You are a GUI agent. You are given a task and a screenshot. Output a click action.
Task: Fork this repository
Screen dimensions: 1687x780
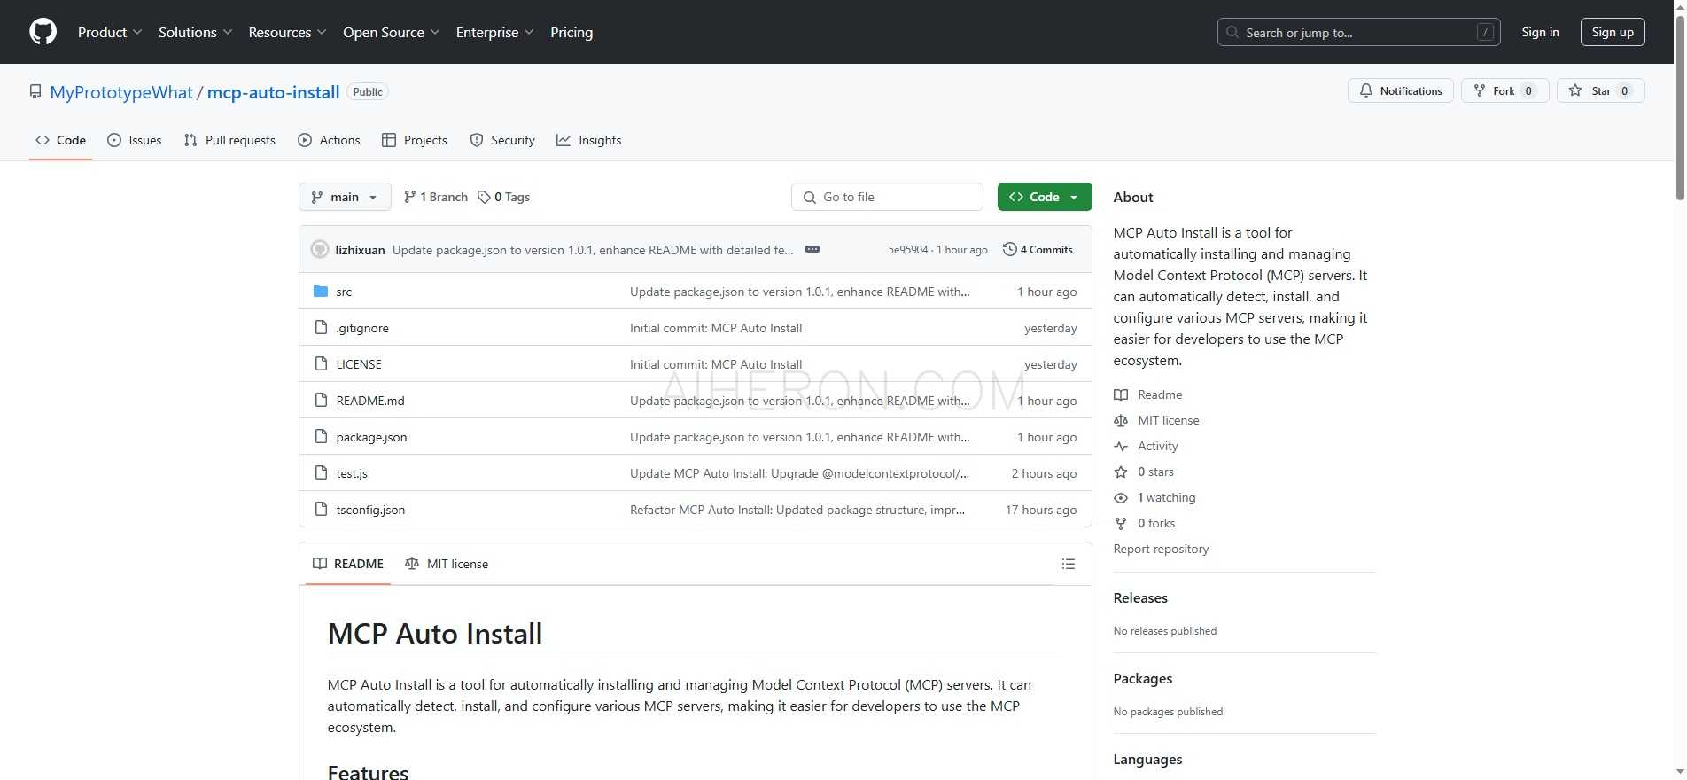click(1504, 90)
